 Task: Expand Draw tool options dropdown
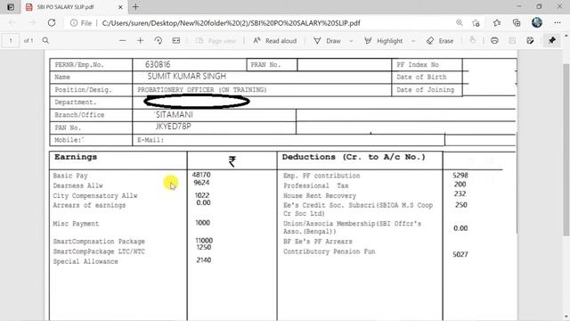tap(351, 41)
